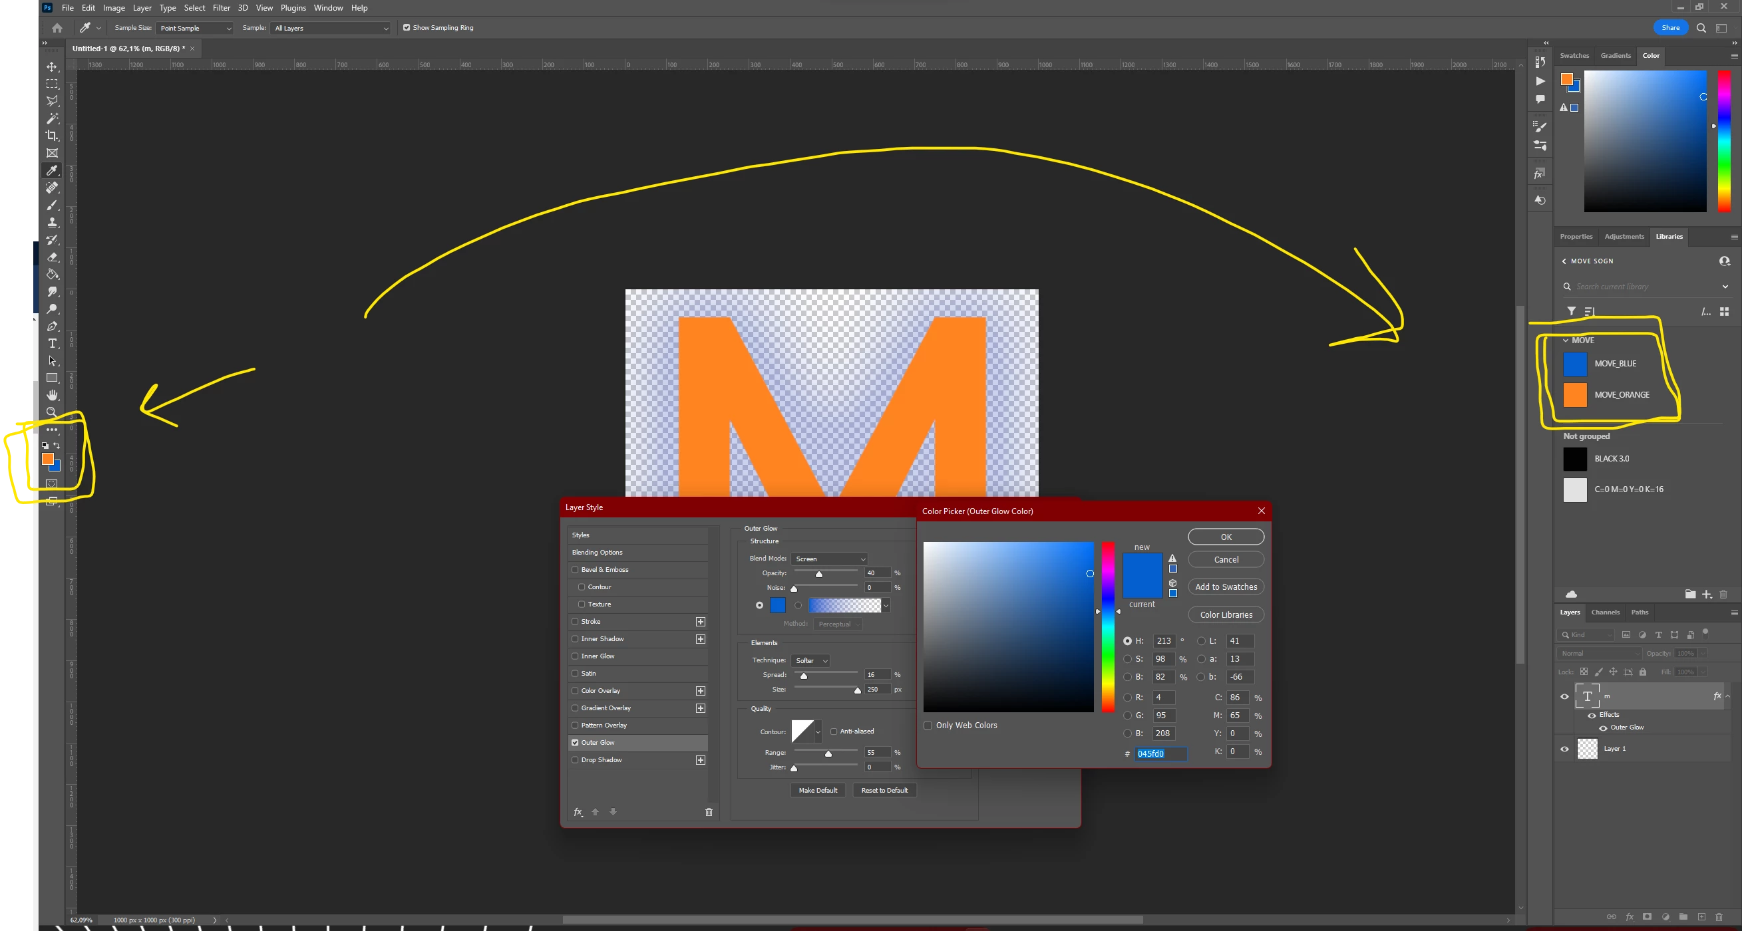
Task: Click Add to Swatches button
Action: tap(1226, 587)
